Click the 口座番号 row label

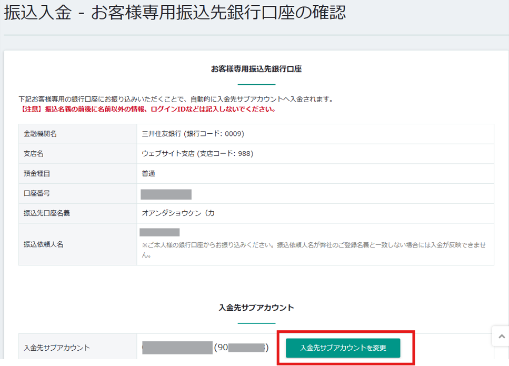pyautogui.click(x=37, y=193)
